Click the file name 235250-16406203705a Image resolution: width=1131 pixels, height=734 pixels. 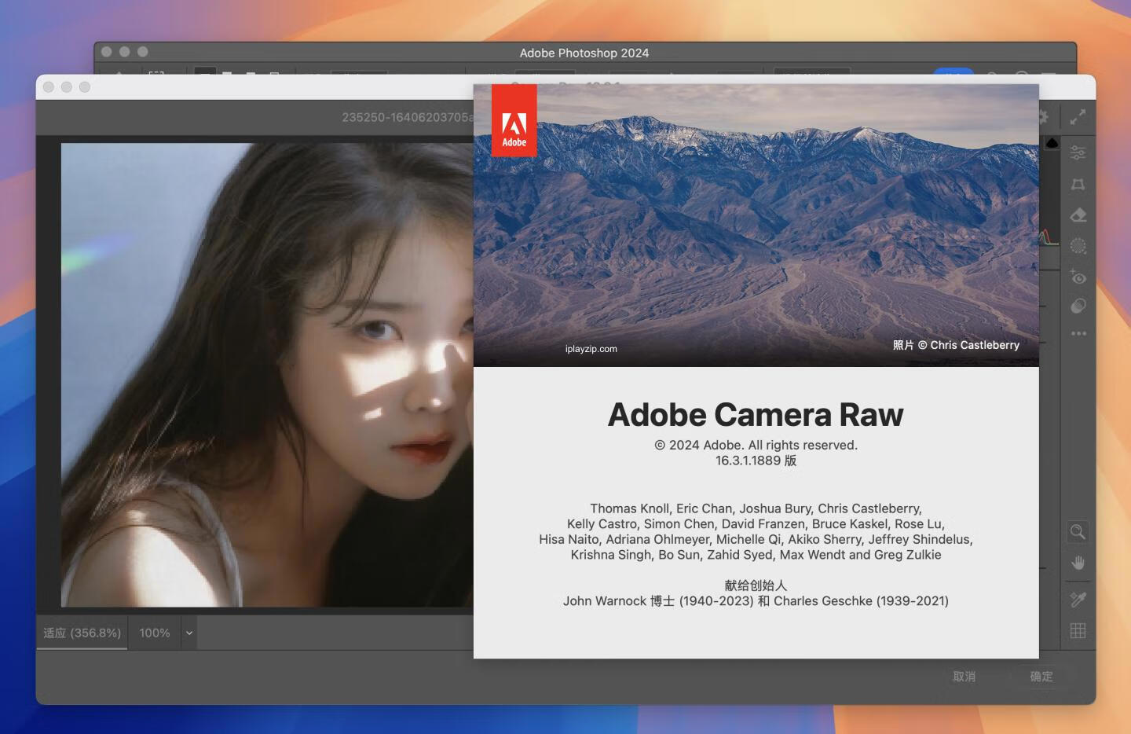(x=408, y=117)
